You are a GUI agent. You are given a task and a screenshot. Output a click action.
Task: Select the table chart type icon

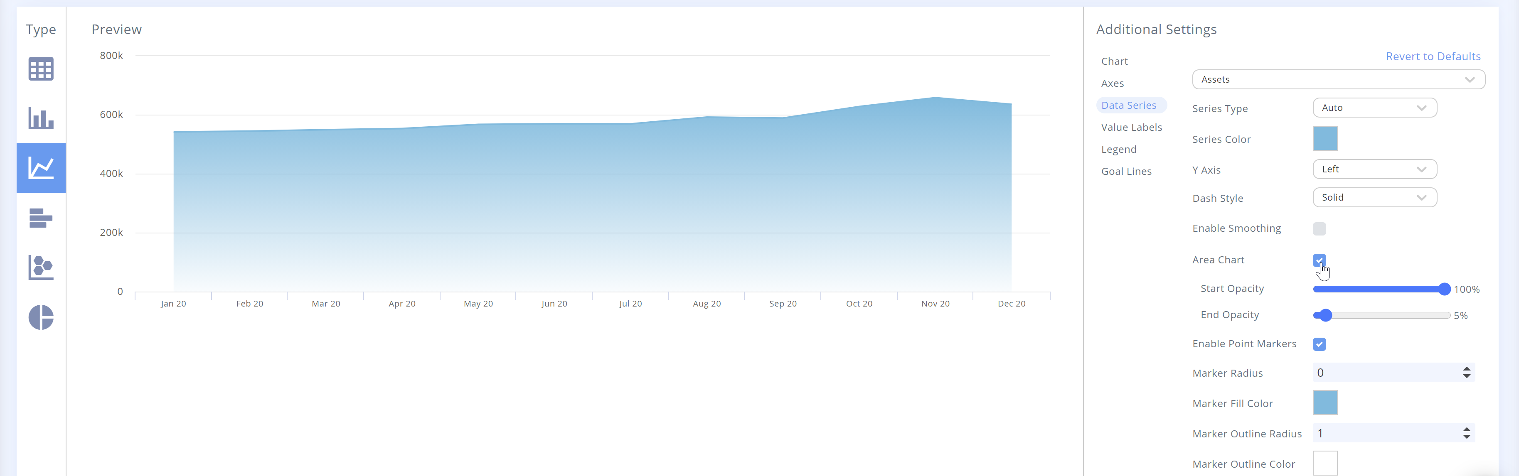pos(41,69)
